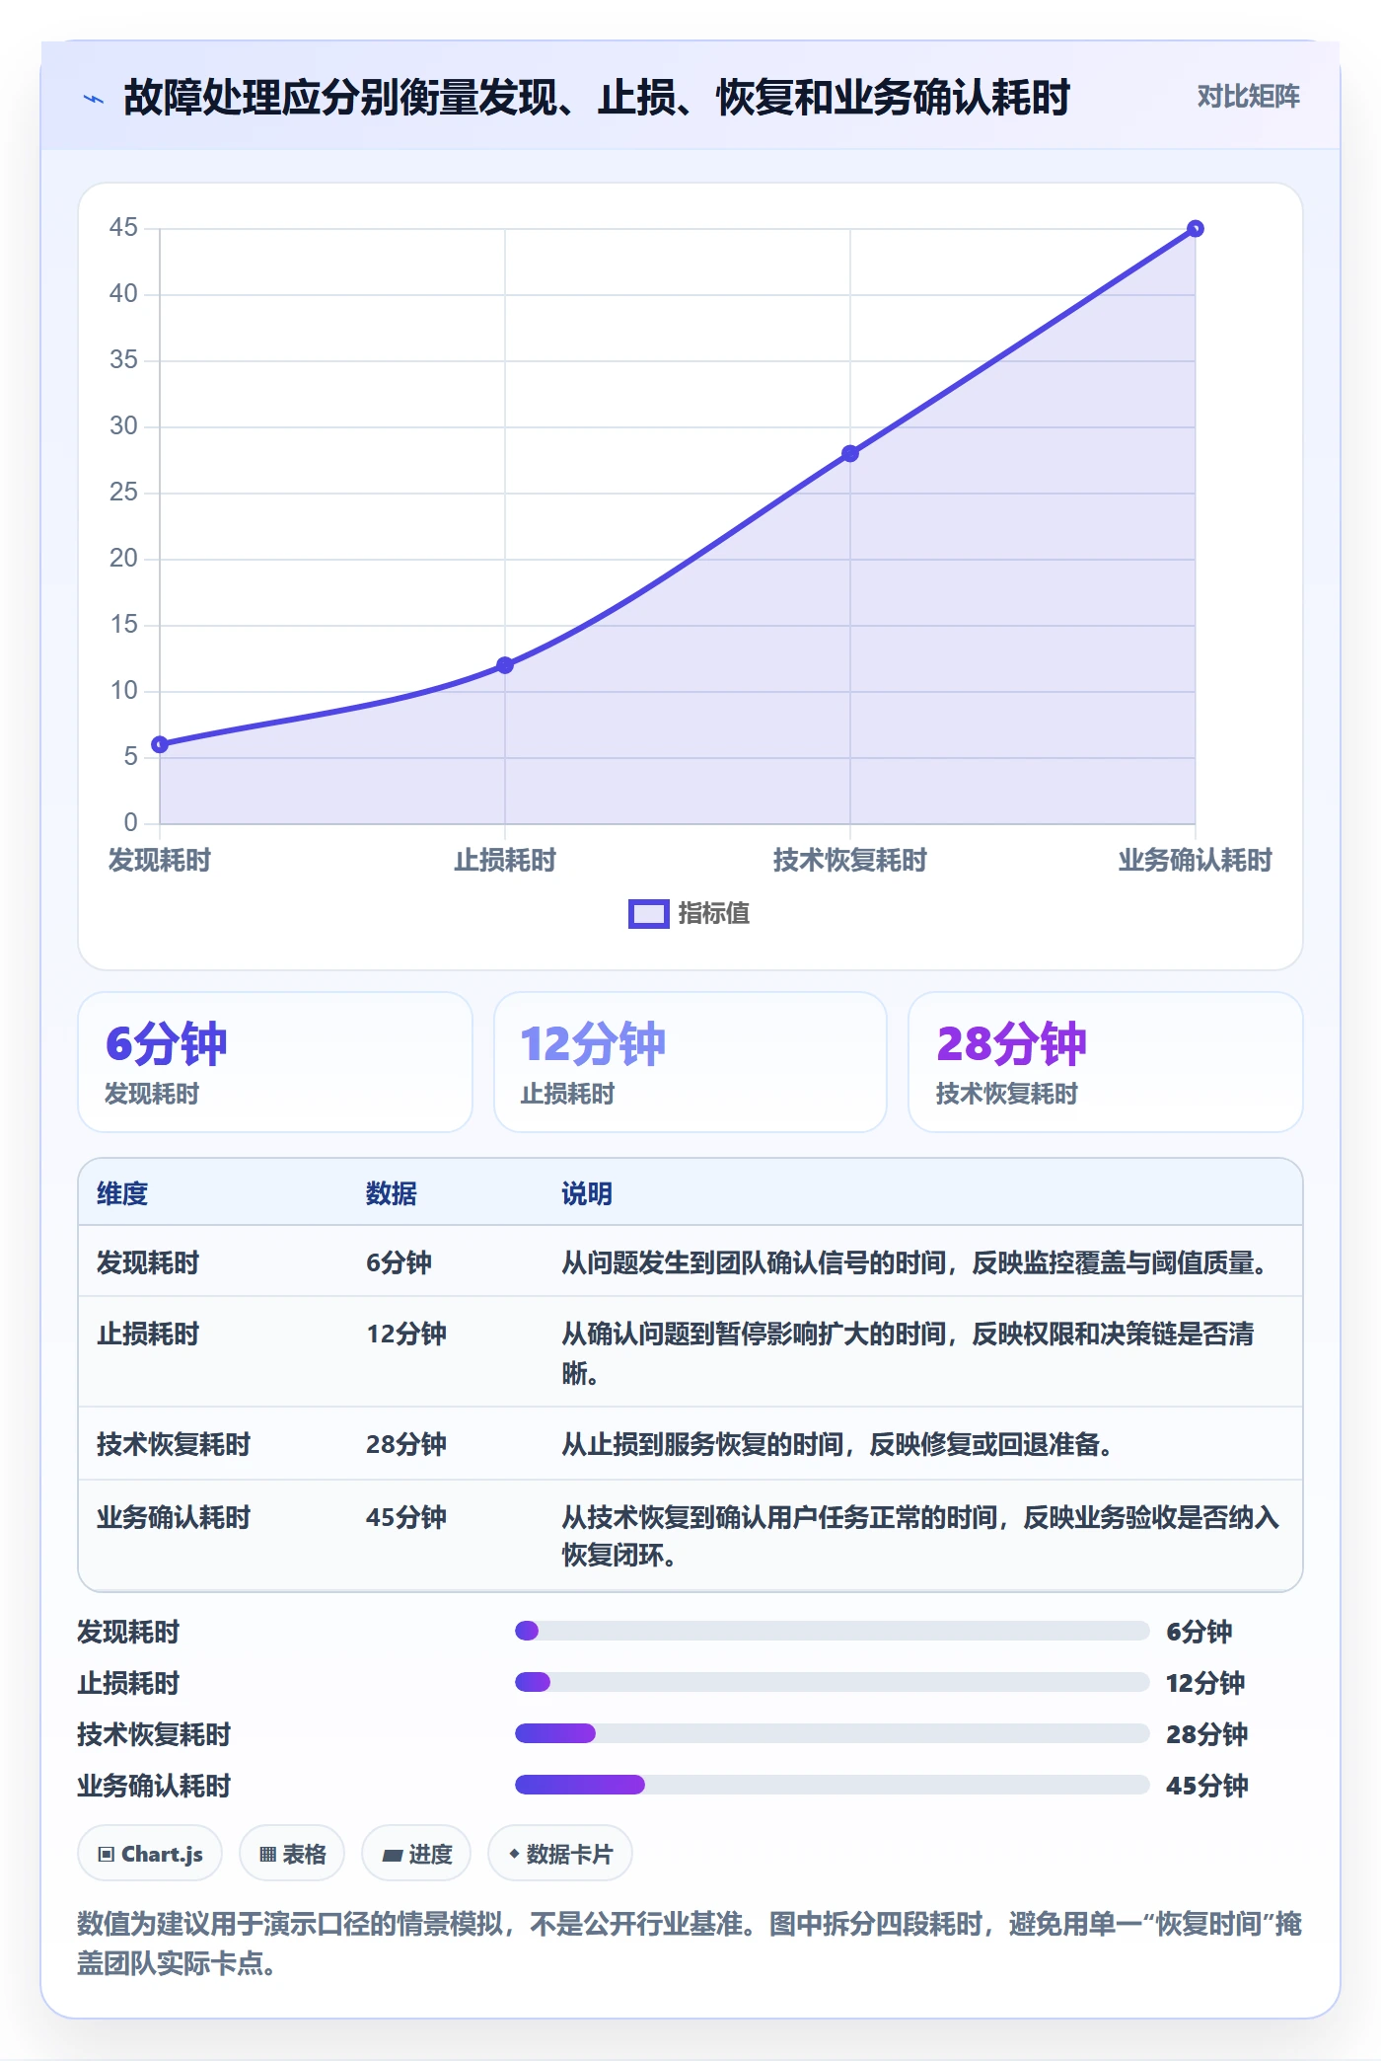Select the 进度 tag chip
1381x2061 pixels.
pos(416,1854)
